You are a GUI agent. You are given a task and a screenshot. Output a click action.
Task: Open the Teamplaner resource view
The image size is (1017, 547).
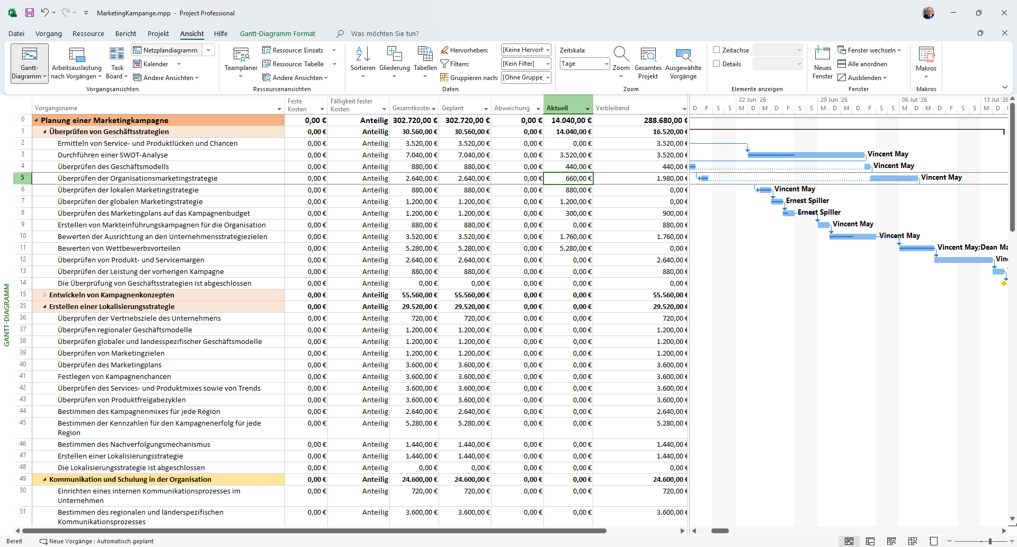point(241,63)
